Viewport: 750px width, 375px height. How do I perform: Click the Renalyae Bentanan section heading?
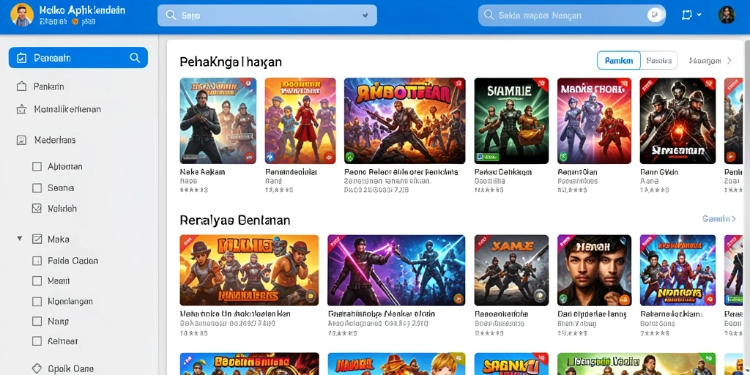point(235,220)
